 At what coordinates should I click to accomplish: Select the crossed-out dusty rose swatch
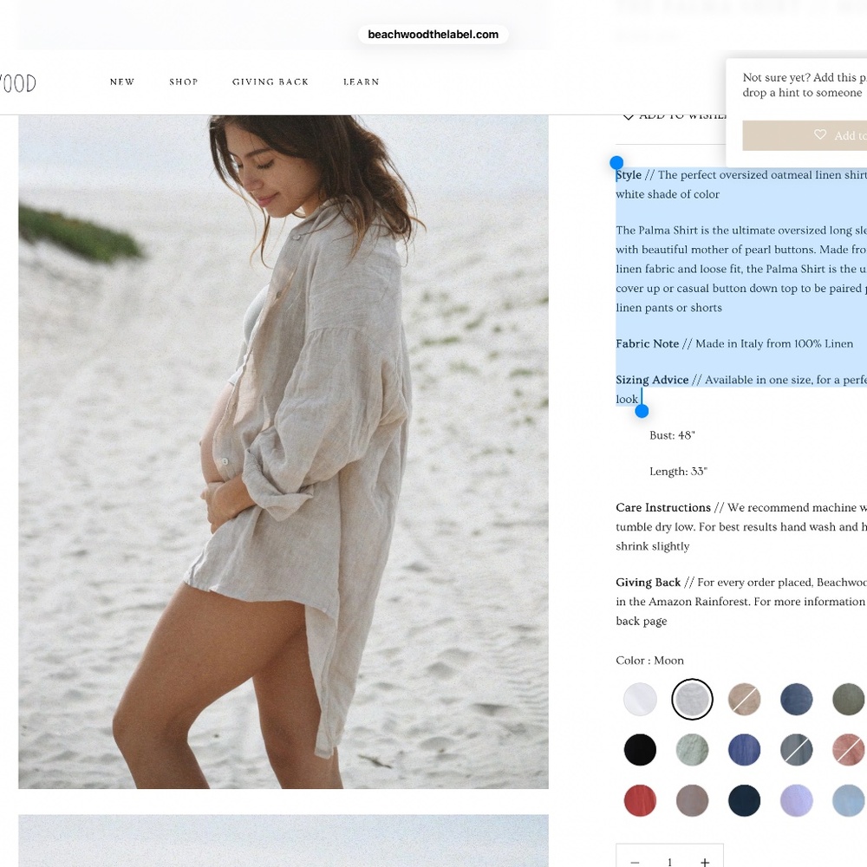click(x=848, y=750)
